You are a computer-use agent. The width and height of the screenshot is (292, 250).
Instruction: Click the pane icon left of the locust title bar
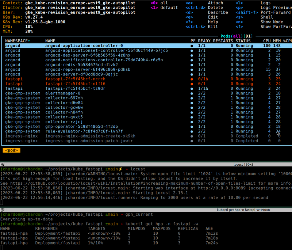pos(2,165)
